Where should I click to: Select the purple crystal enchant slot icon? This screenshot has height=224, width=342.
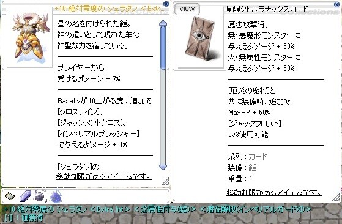point(25,196)
